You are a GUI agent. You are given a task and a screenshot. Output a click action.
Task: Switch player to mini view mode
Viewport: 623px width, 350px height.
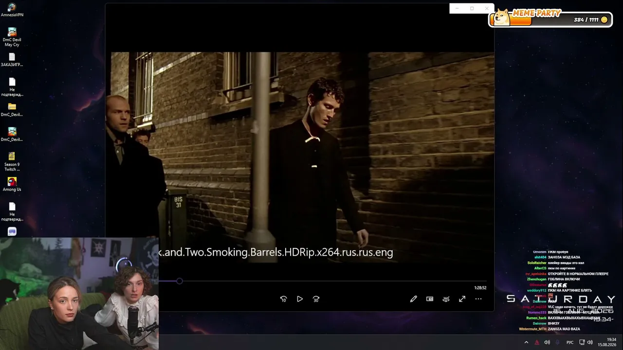(x=430, y=299)
